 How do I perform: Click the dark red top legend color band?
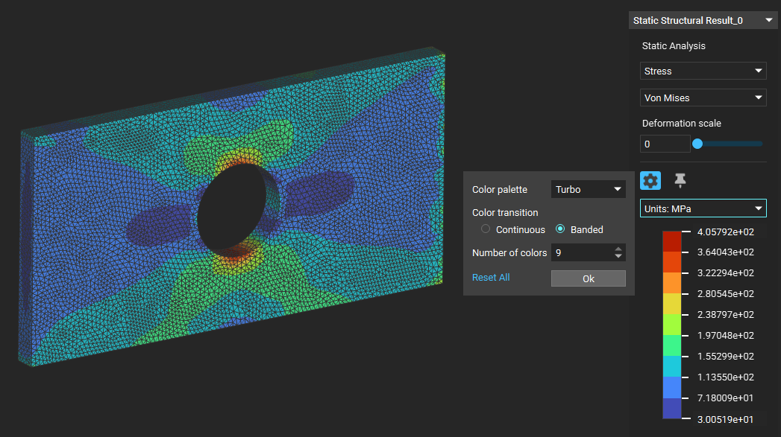coord(671,241)
